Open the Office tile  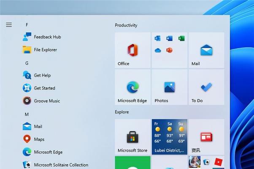tap(132, 50)
